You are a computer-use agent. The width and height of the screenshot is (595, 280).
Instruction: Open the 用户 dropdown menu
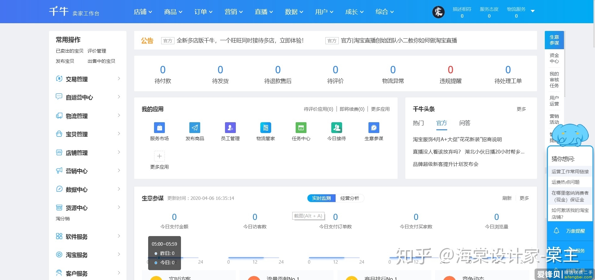324,12
